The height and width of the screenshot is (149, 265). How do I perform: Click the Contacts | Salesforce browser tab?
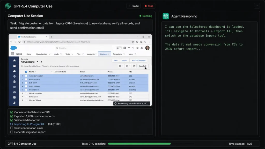tap(28, 37)
